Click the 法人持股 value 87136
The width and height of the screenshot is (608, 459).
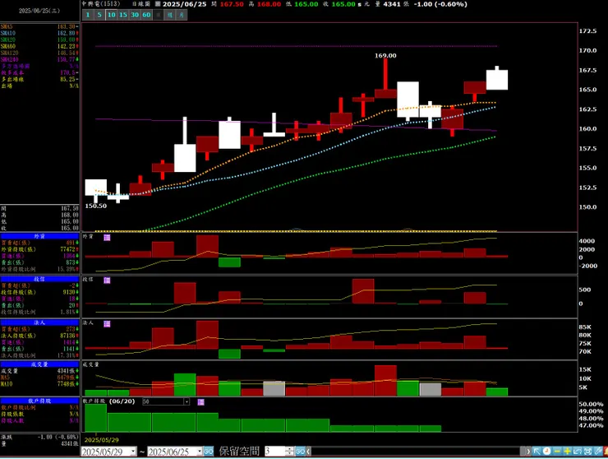click(67, 336)
